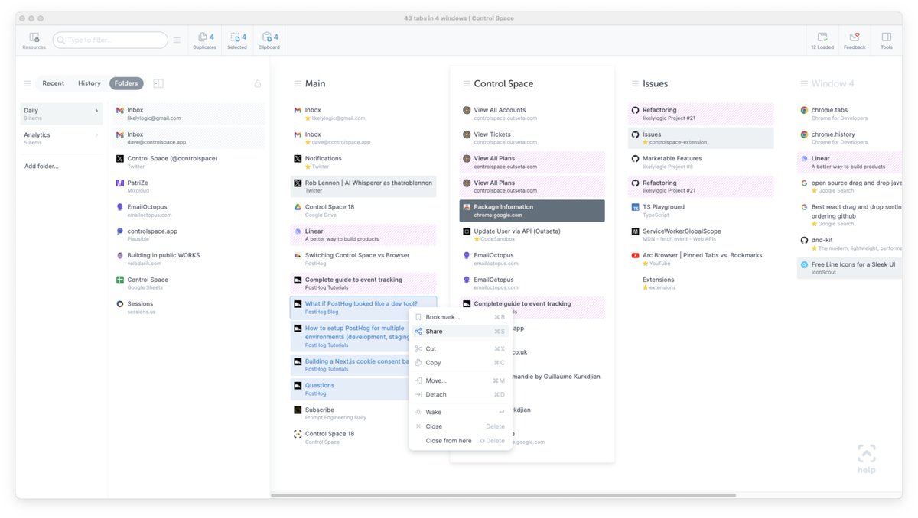Toggle the sidebar lock icon
918x518 pixels.
[x=257, y=83]
